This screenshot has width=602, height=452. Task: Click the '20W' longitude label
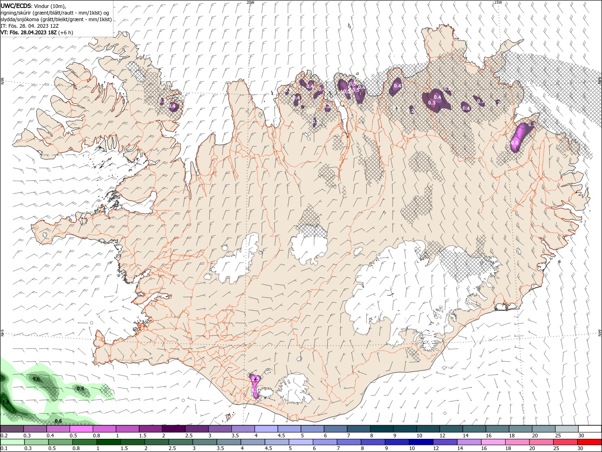[x=250, y=2]
